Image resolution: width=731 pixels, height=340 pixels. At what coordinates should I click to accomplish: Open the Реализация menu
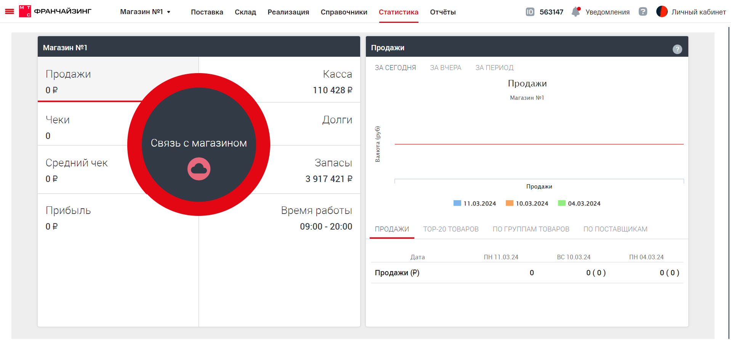coord(288,12)
